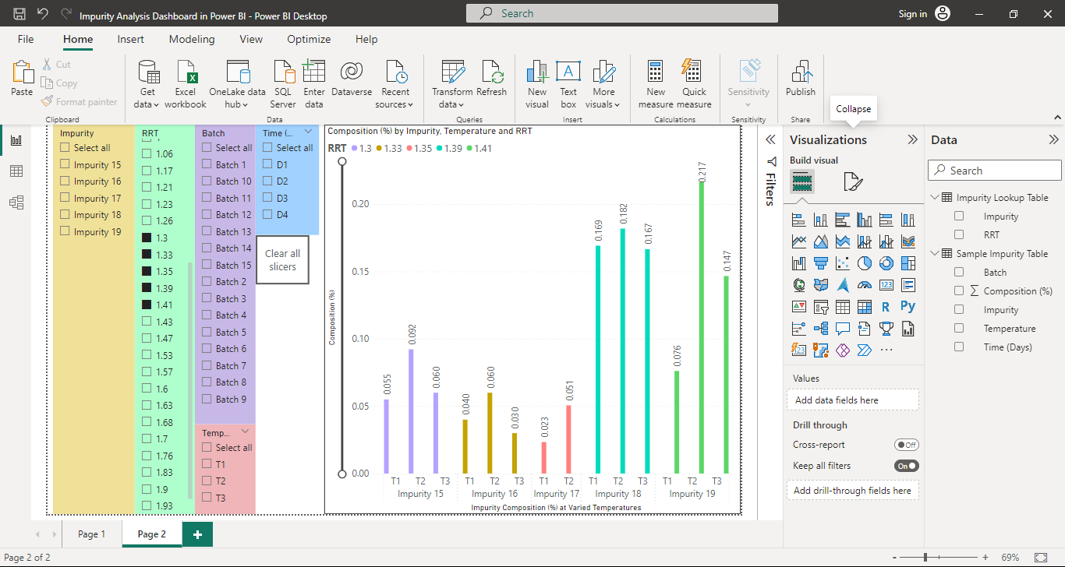Screen dimensions: 1065x567
Task: Select the R script visual
Action: coord(886,306)
